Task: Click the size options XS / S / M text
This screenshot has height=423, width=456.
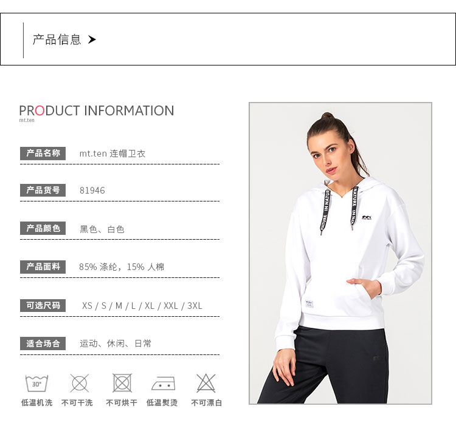Action: (142, 306)
